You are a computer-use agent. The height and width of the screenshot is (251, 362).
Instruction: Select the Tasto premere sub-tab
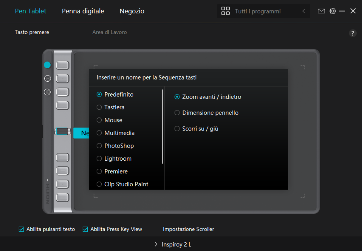[x=32, y=32]
